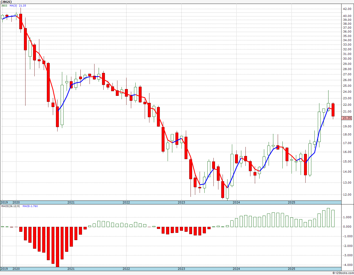Click the green JBGS legend label

pos(4,5)
